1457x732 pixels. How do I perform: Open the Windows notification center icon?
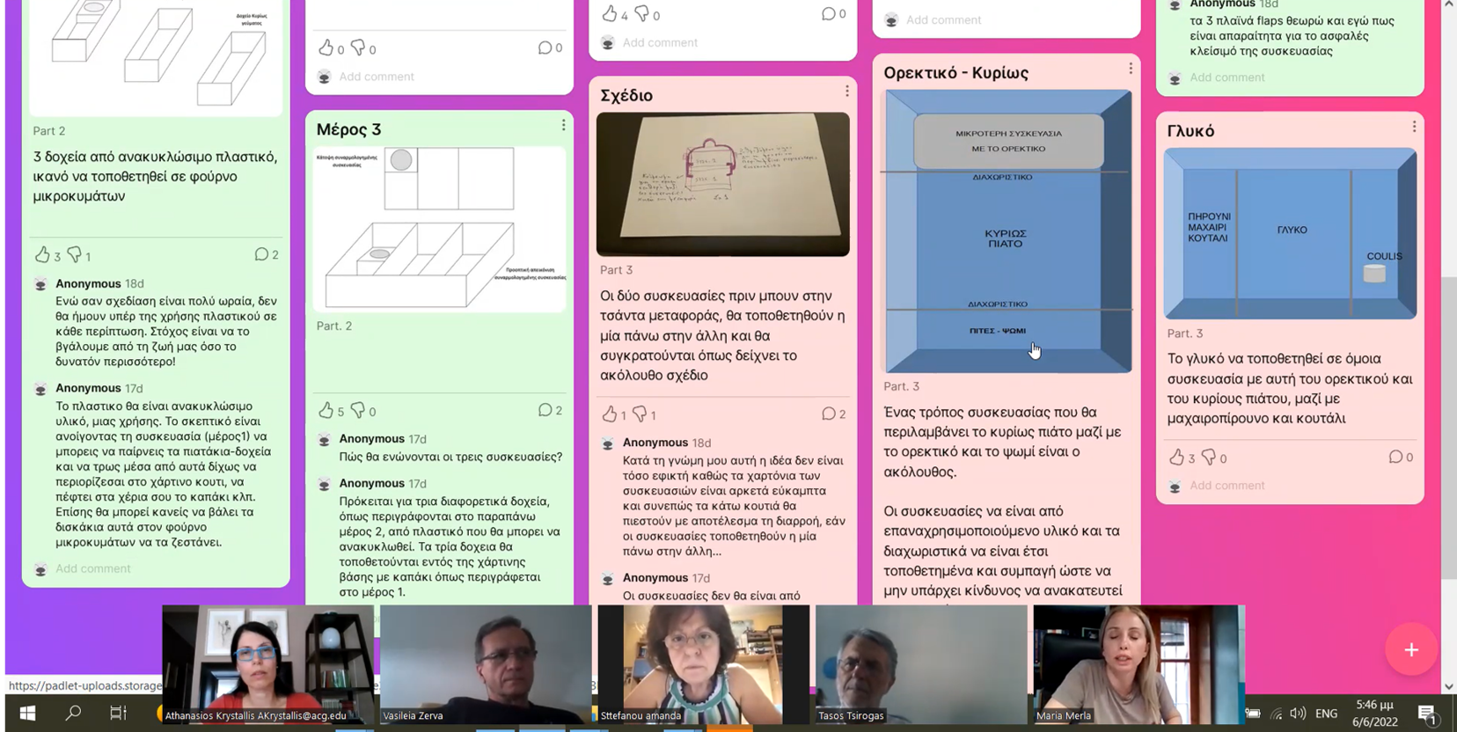click(1426, 714)
